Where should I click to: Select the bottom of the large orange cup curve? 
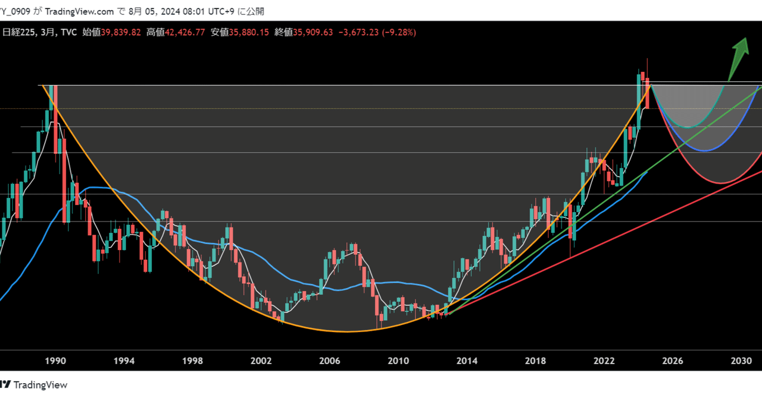[x=348, y=331]
